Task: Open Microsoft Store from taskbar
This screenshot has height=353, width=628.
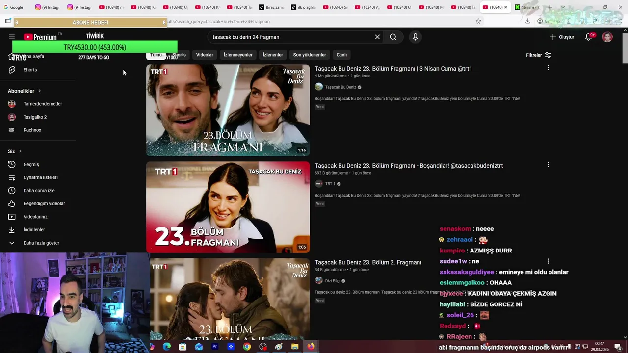Action: pos(183,347)
